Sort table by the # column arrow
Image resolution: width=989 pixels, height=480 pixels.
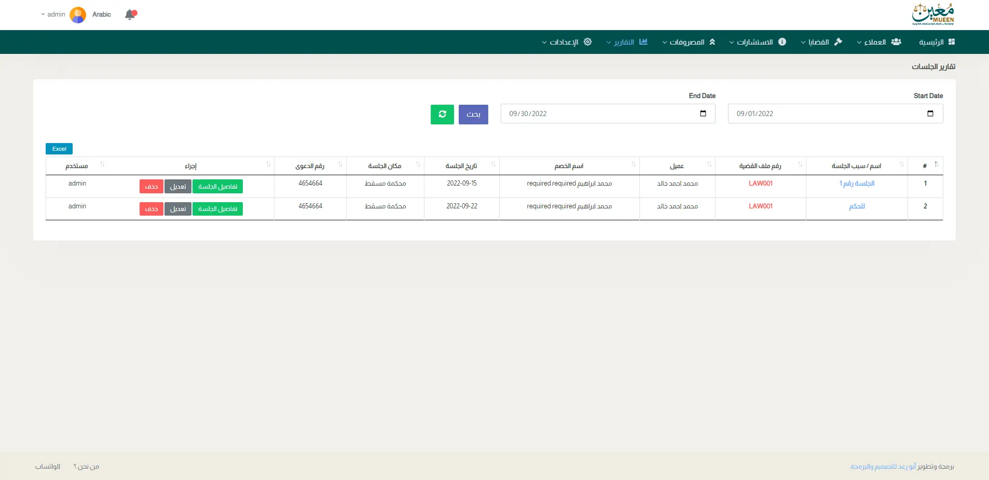[x=936, y=165]
